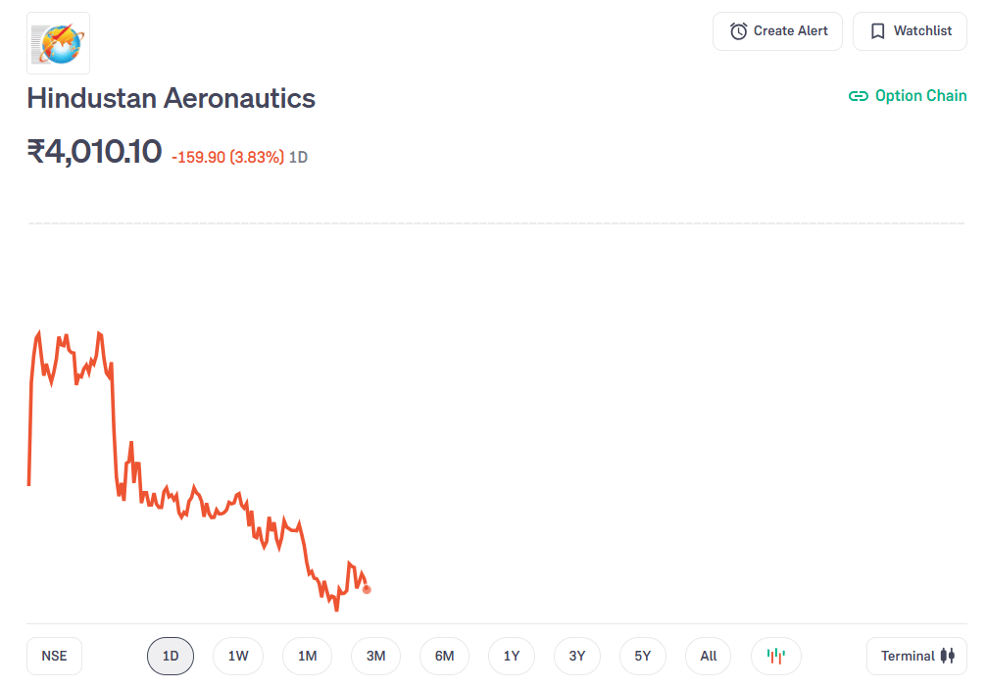Click the latest price dot on chart

[x=367, y=589]
